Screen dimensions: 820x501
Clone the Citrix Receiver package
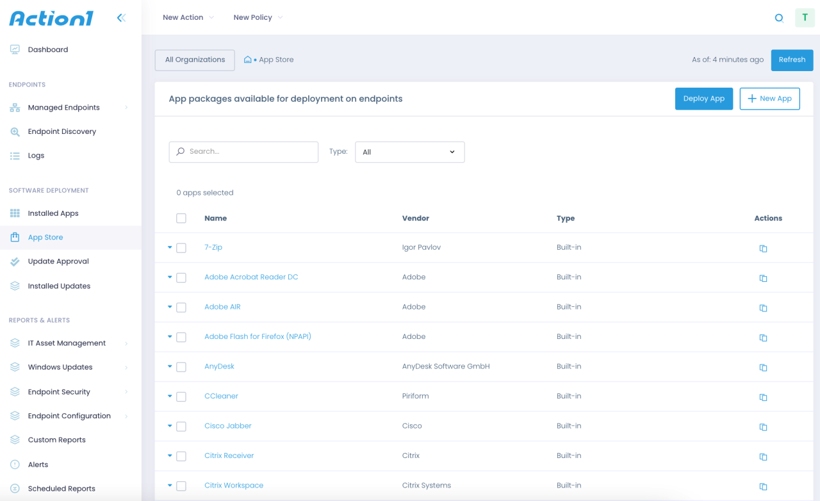coord(763,457)
